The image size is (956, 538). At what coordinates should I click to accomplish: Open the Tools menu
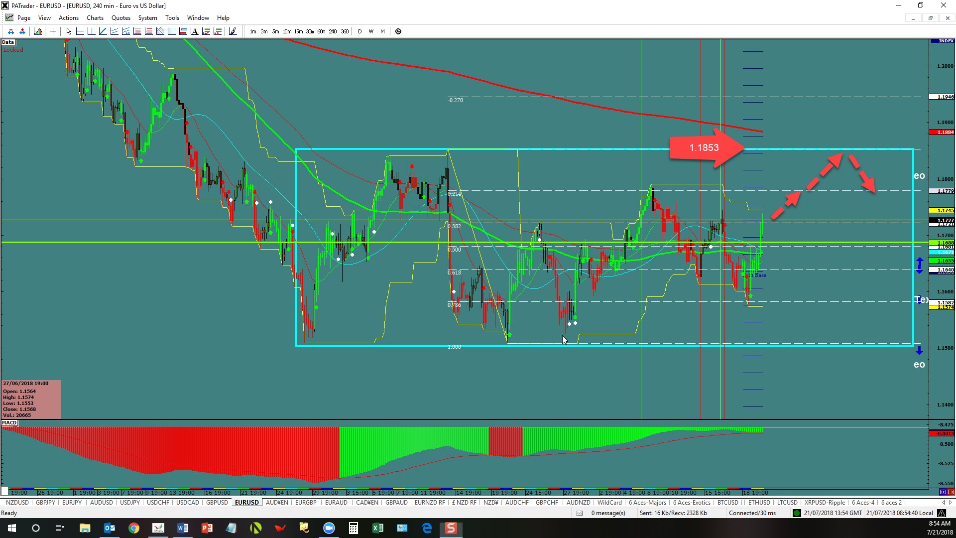point(172,18)
